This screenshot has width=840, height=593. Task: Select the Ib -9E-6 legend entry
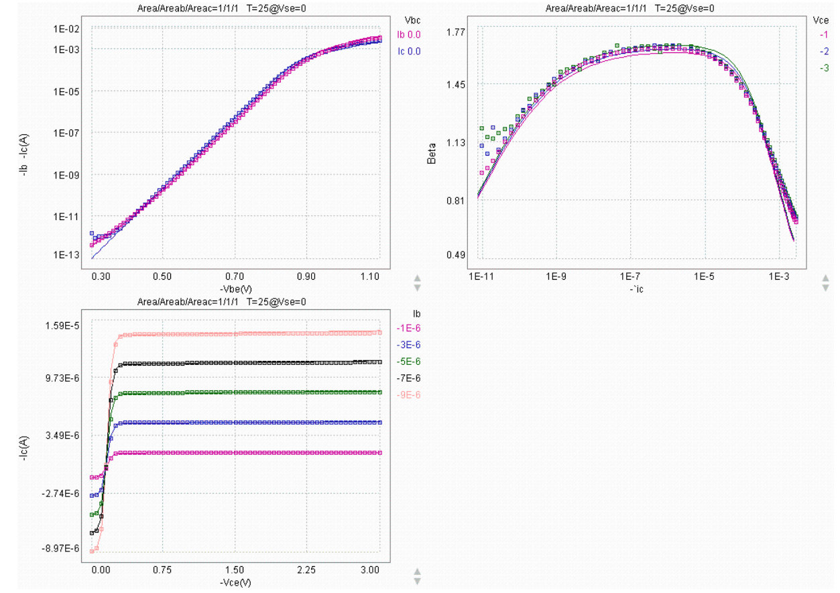click(x=408, y=395)
